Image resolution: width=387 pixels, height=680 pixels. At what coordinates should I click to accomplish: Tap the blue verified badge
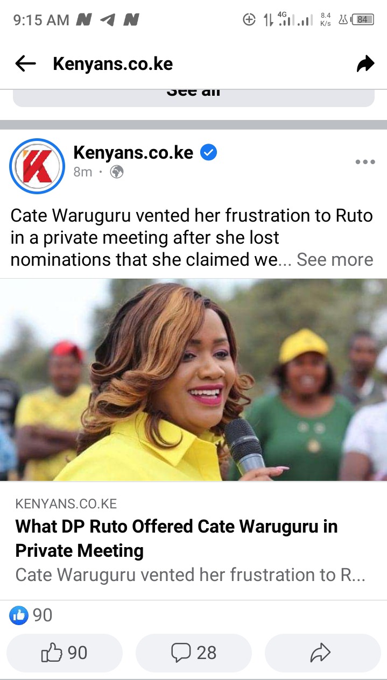pyautogui.click(x=208, y=153)
